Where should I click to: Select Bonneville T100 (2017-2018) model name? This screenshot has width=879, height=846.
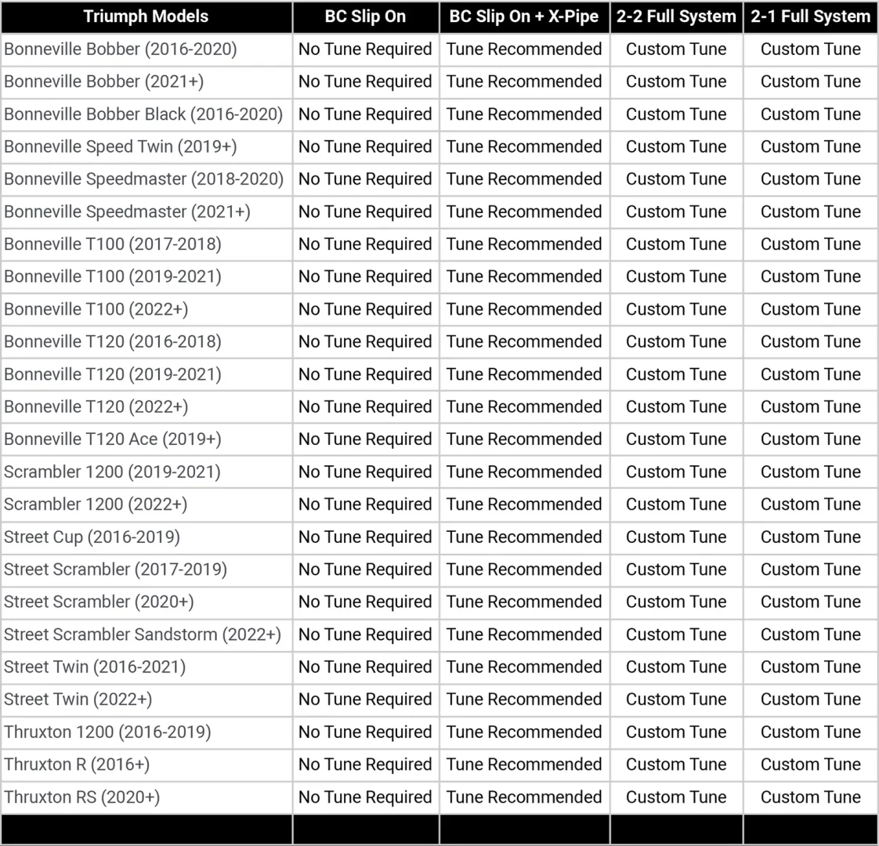tap(113, 244)
